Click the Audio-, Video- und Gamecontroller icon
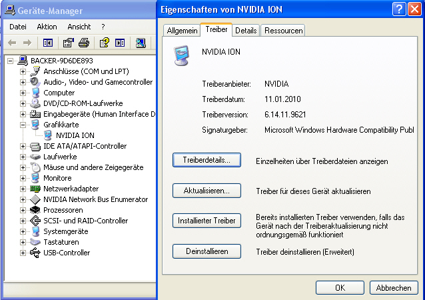 [x=35, y=82]
